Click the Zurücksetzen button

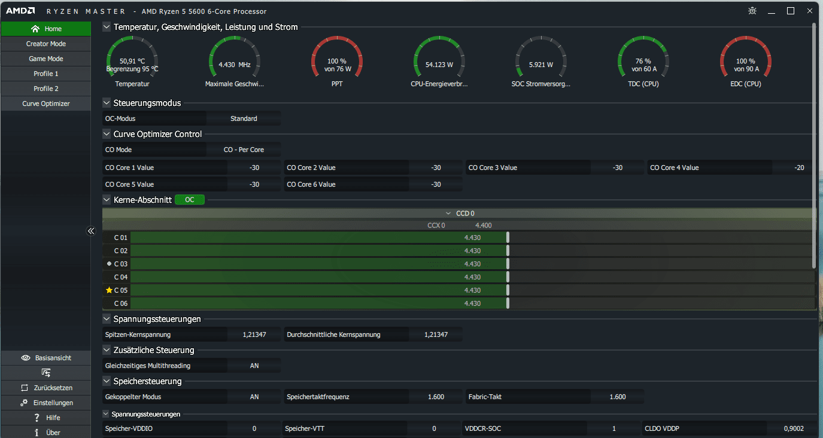[46, 388]
